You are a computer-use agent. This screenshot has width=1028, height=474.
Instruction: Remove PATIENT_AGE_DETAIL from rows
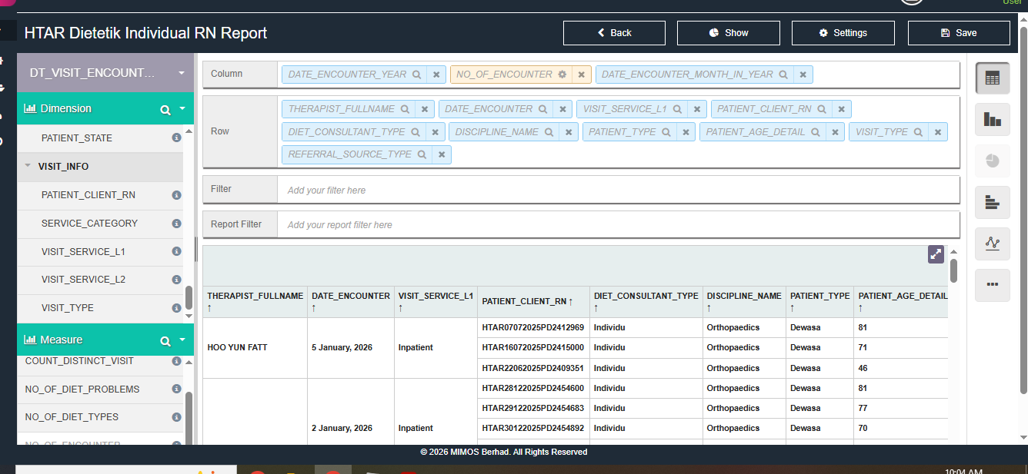[836, 132]
